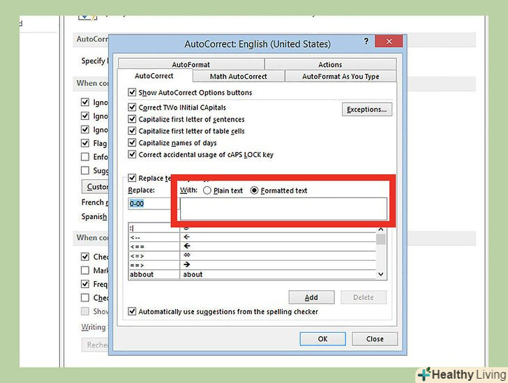Screen dimensions: 508x383
Task: Click the Replace input field containing 0-00
Action: pyautogui.click(x=149, y=204)
